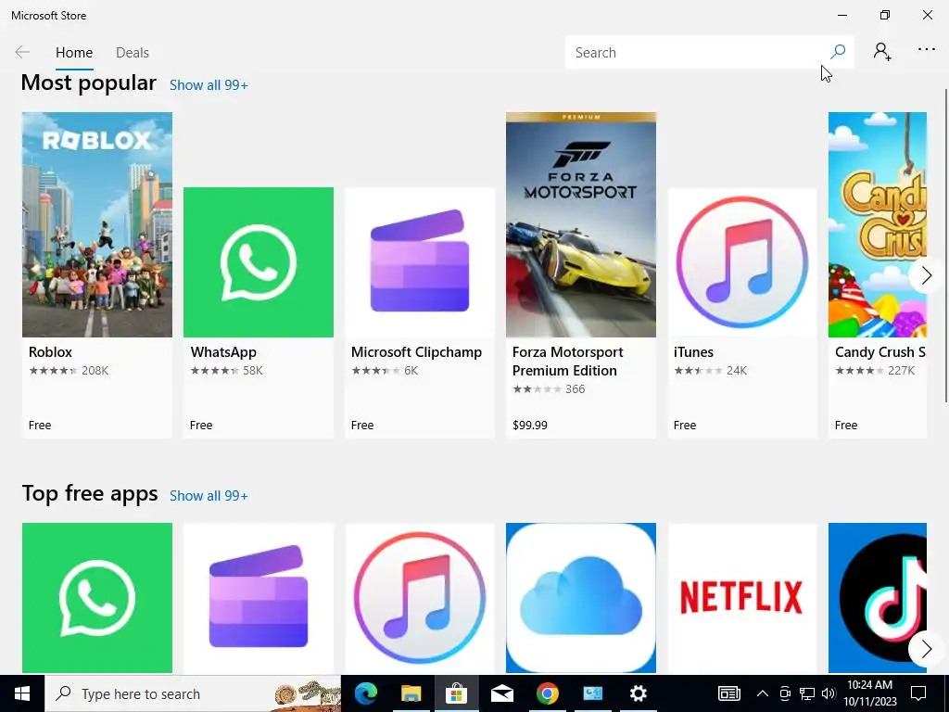The image size is (949, 712).
Task: Click the Roblox title text
Action: pos(50,351)
